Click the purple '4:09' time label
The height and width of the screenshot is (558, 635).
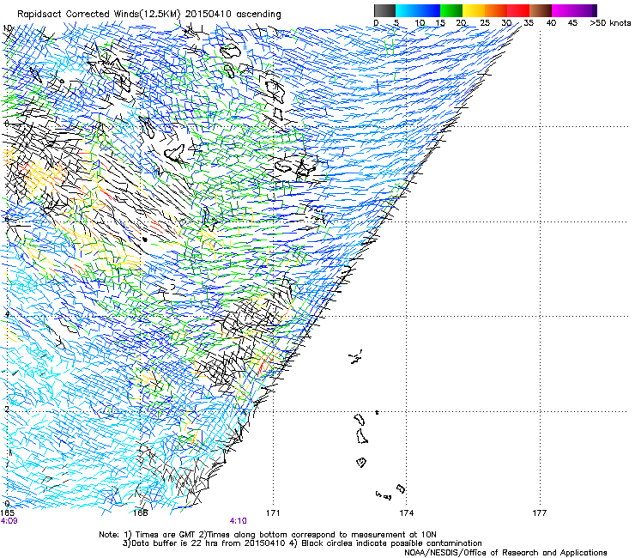tap(9, 521)
